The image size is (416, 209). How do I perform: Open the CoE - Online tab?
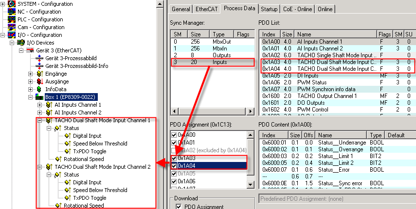tap(297, 9)
